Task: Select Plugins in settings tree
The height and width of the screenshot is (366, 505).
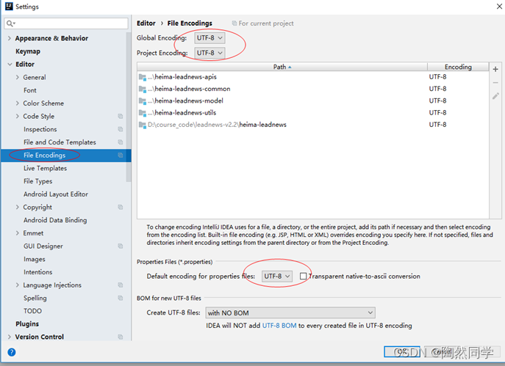Action: [27, 324]
